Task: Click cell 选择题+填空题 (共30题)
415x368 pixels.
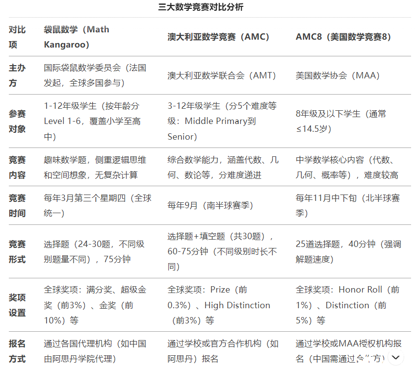Action: click(222, 251)
